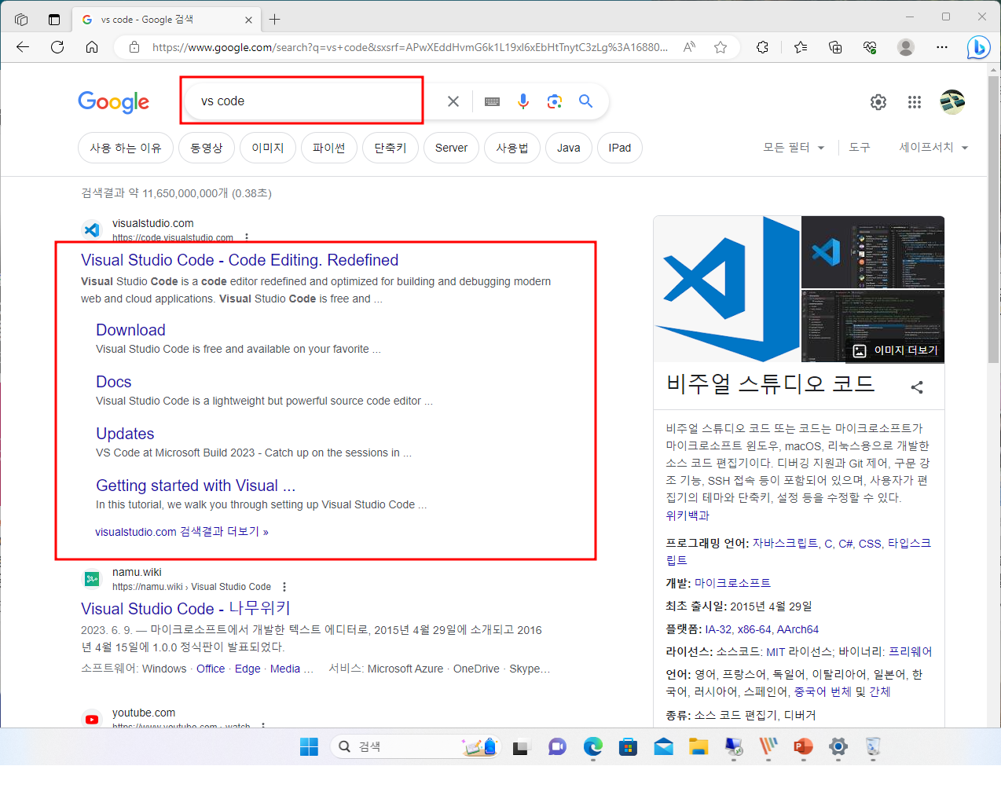Open more options for namu.wiki result
The image size is (1001, 799).
click(284, 587)
